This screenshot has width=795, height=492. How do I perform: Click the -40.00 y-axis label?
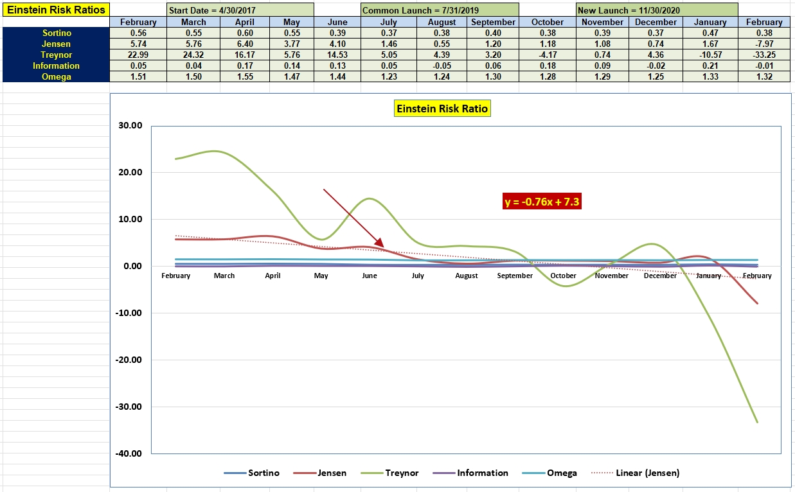coord(129,453)
